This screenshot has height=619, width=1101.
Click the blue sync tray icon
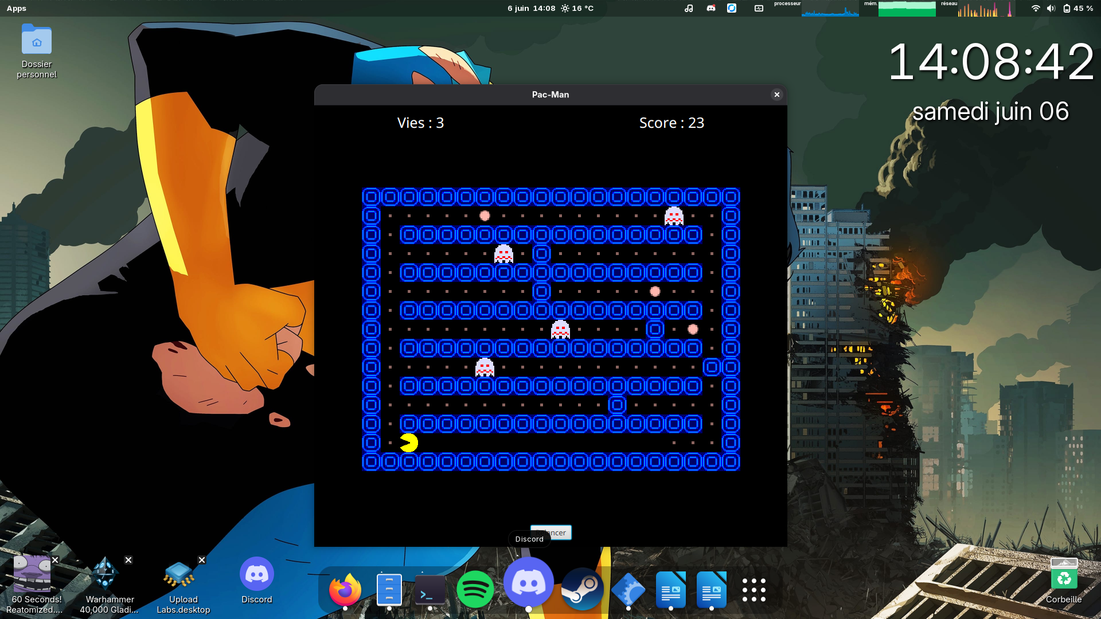coord(732,8)
